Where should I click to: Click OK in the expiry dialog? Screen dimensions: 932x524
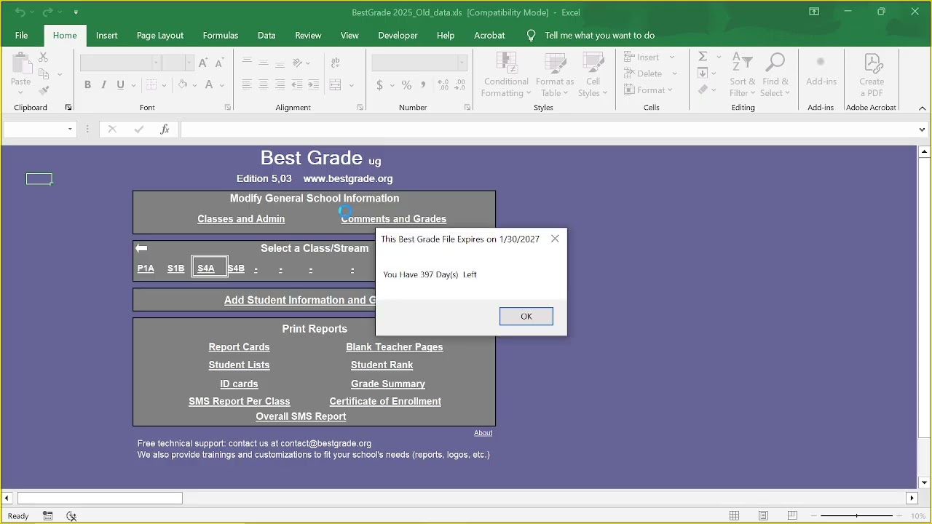tap(526, 316)
